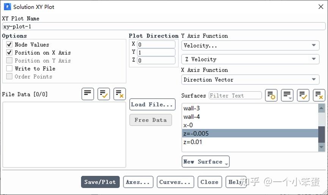
Task: Open the Curves... settings dialog
Action: [x=175, y=182]
